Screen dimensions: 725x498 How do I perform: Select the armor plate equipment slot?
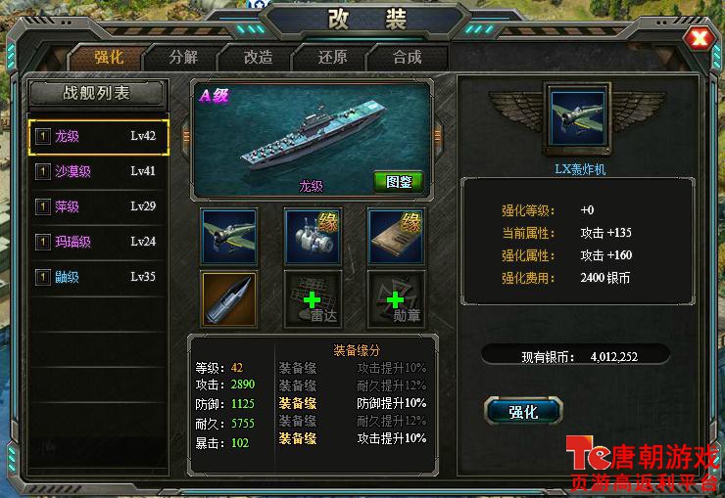click(396, 237)
